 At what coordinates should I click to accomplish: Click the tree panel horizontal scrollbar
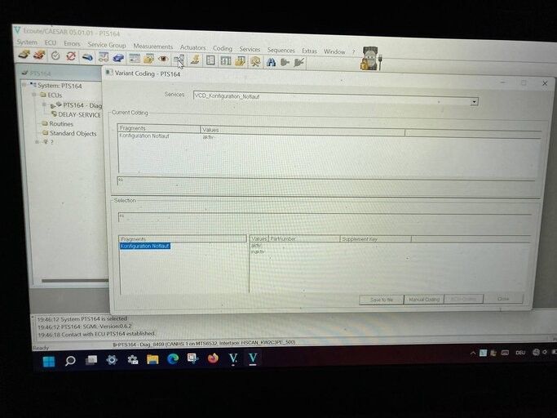pos(74,281)
